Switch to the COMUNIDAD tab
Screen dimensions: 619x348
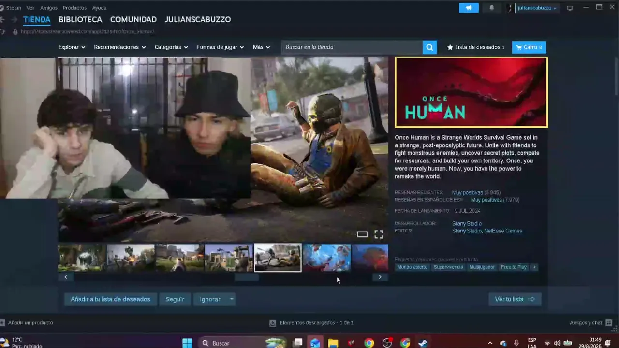click(133, 20)
